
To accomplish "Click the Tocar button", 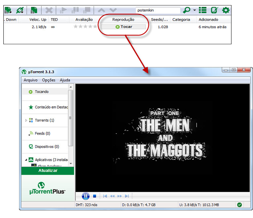I will click(124, 27).
